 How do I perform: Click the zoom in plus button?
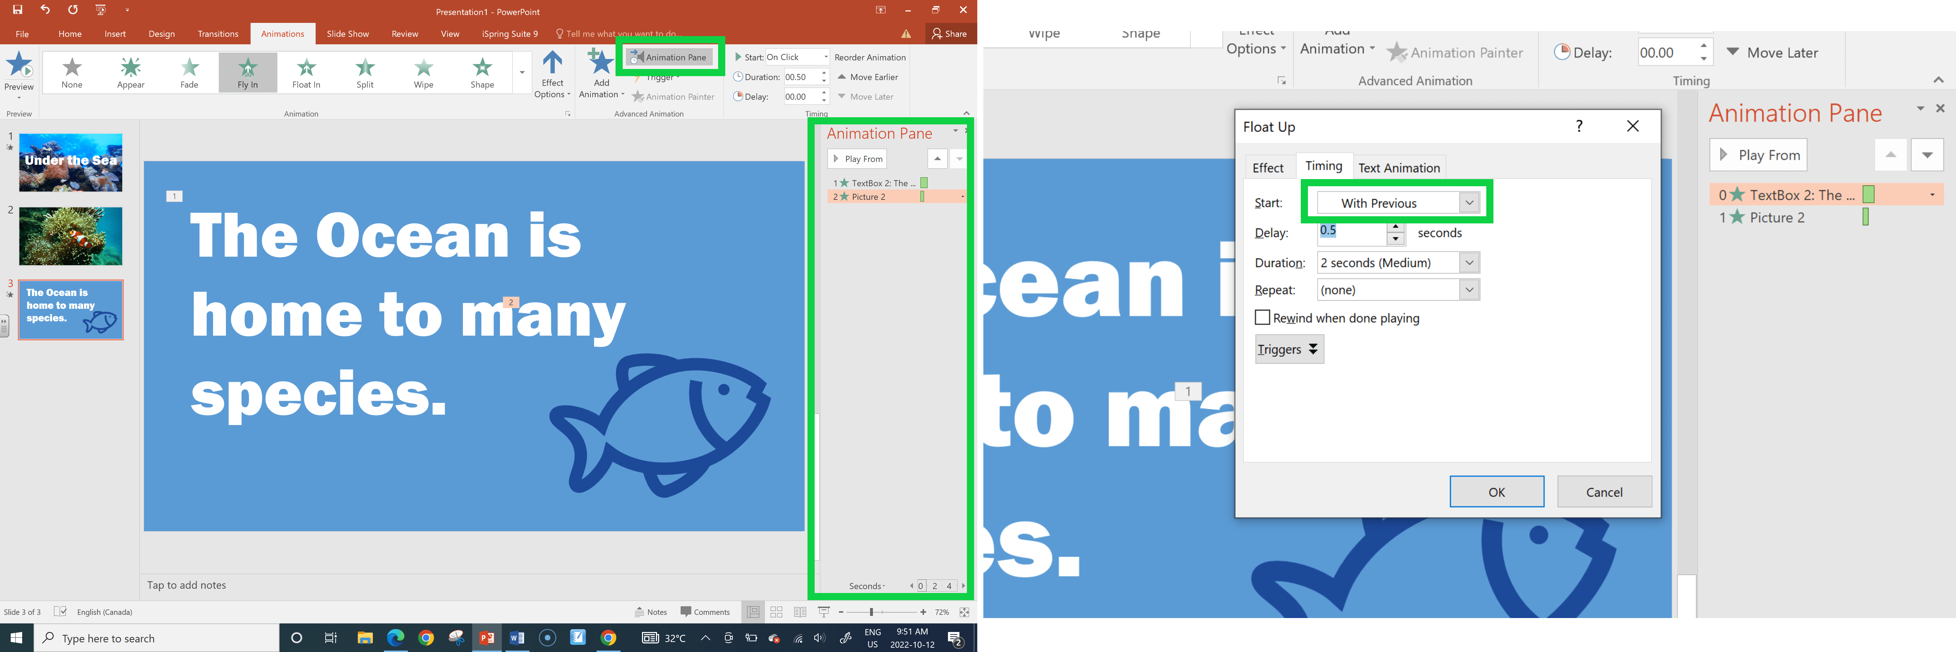923,612
